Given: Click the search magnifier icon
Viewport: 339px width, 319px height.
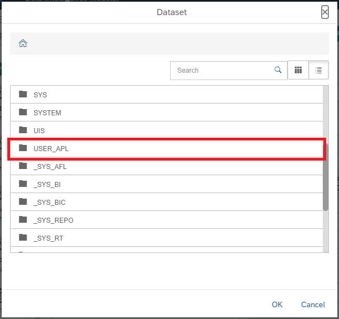Looking at the screenshot, I should [x=278, y=71].
